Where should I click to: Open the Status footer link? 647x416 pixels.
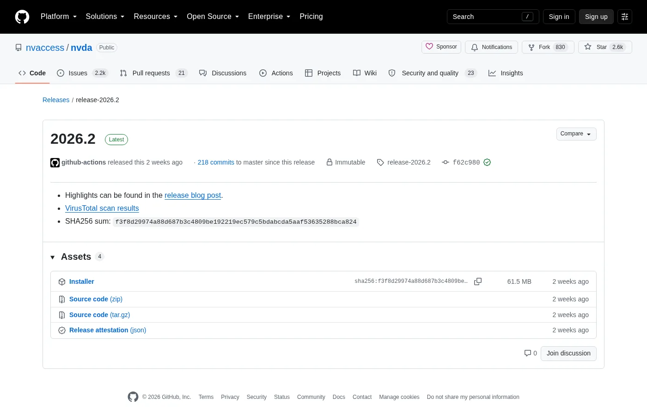coord(282,397)
